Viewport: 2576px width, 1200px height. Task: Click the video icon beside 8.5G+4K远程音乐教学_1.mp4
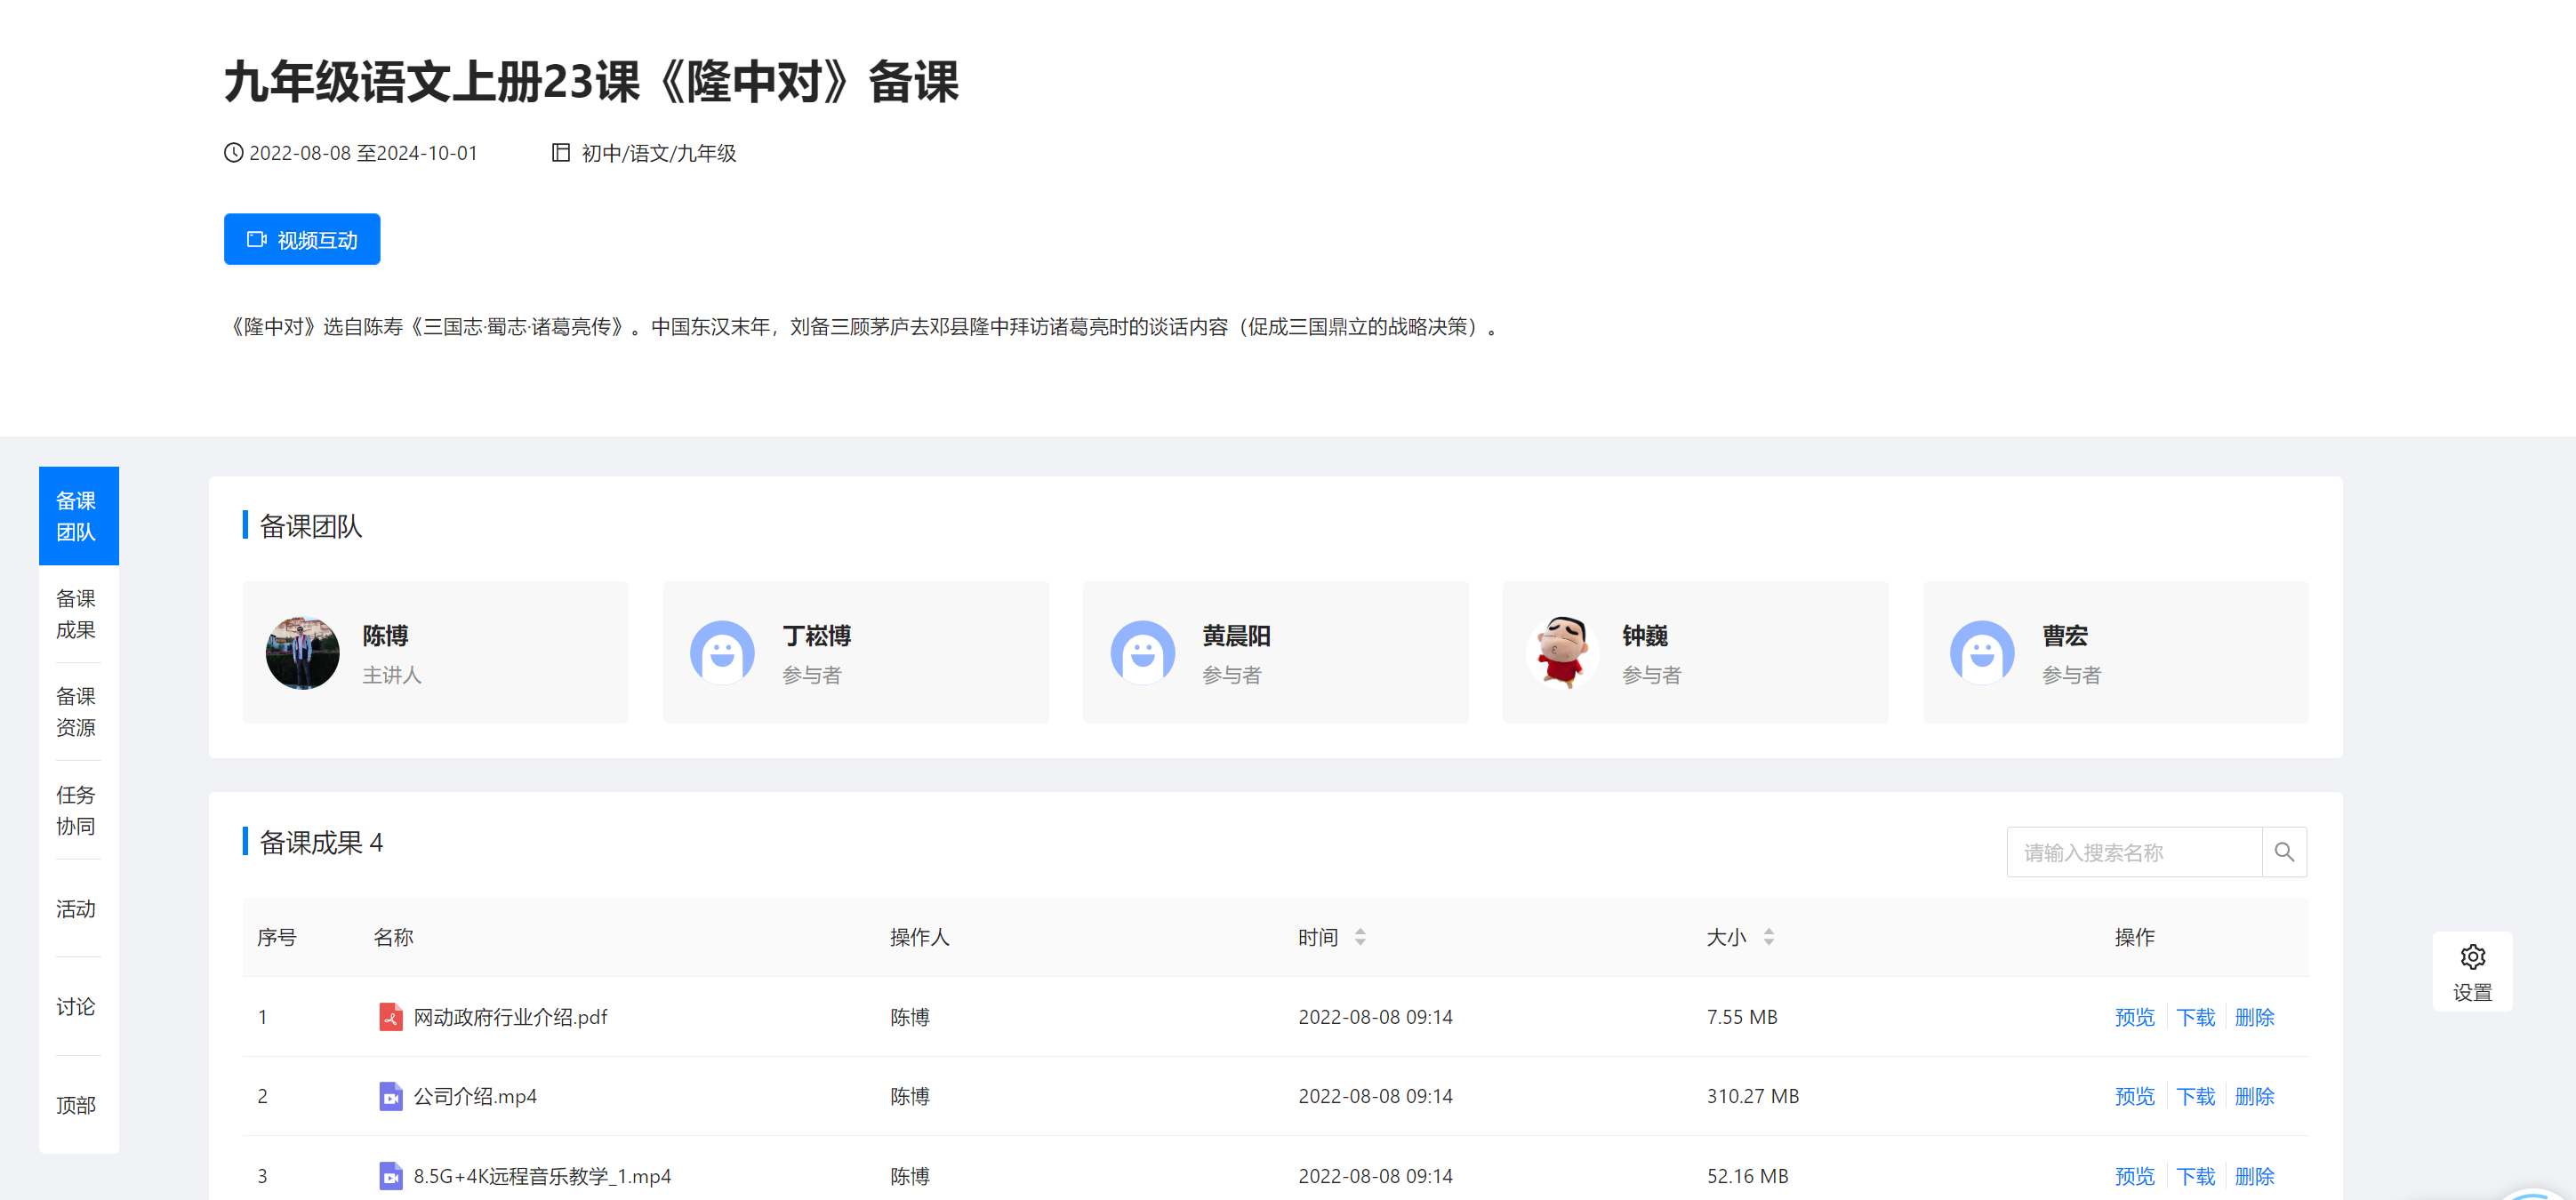point(390,1176)
